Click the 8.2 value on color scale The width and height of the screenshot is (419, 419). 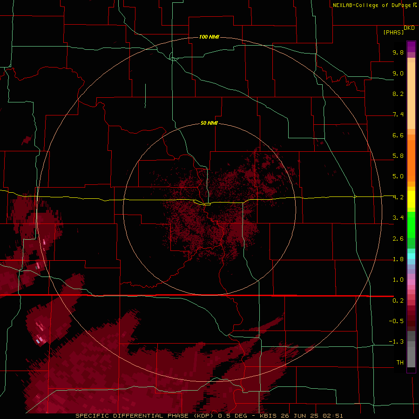point(398,94)
